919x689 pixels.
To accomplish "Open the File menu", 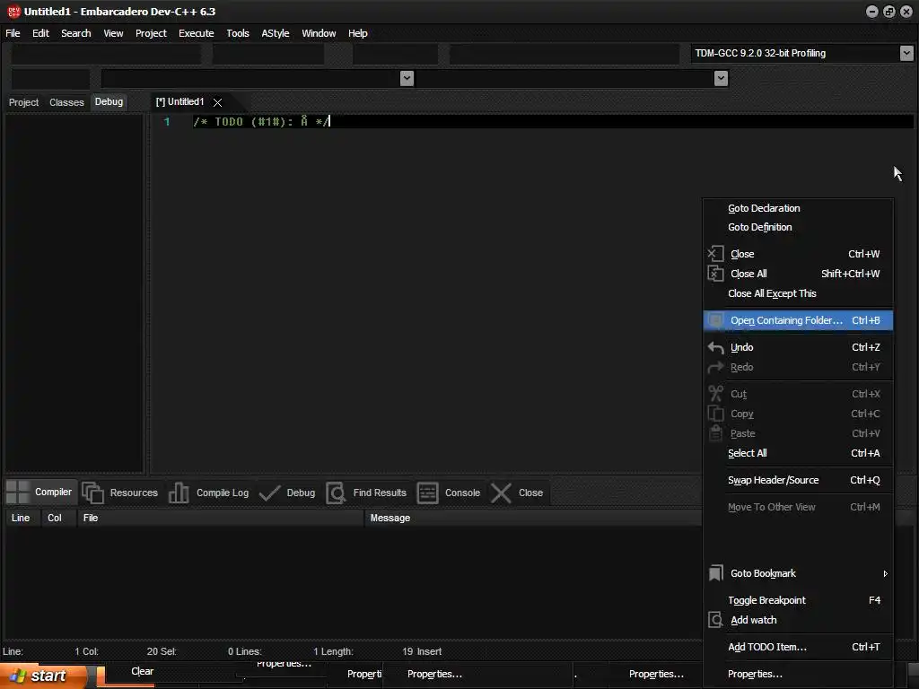I will click(13, 33).
